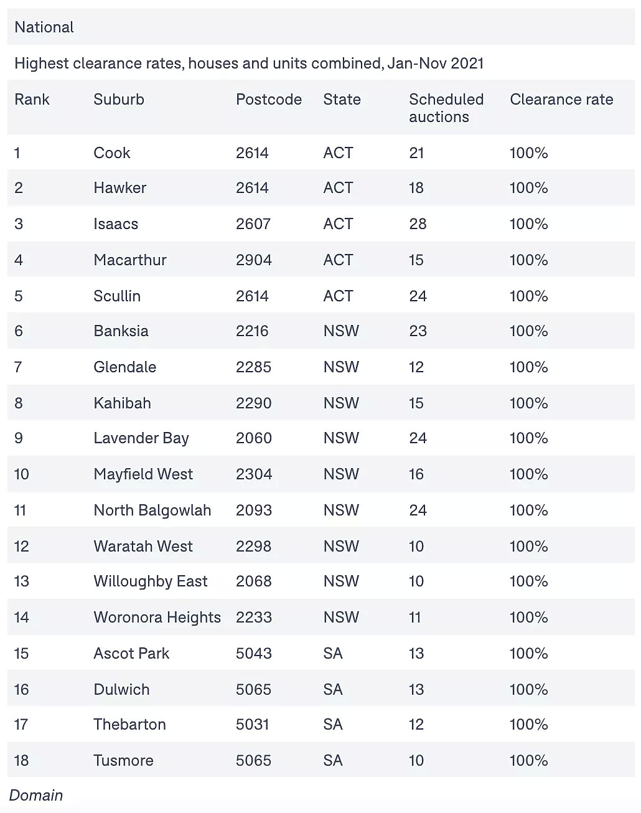Click the Scheduled auctions column header
Image resolution: width=641 pixels, height=813 pixels.
[x=446, y=108]
